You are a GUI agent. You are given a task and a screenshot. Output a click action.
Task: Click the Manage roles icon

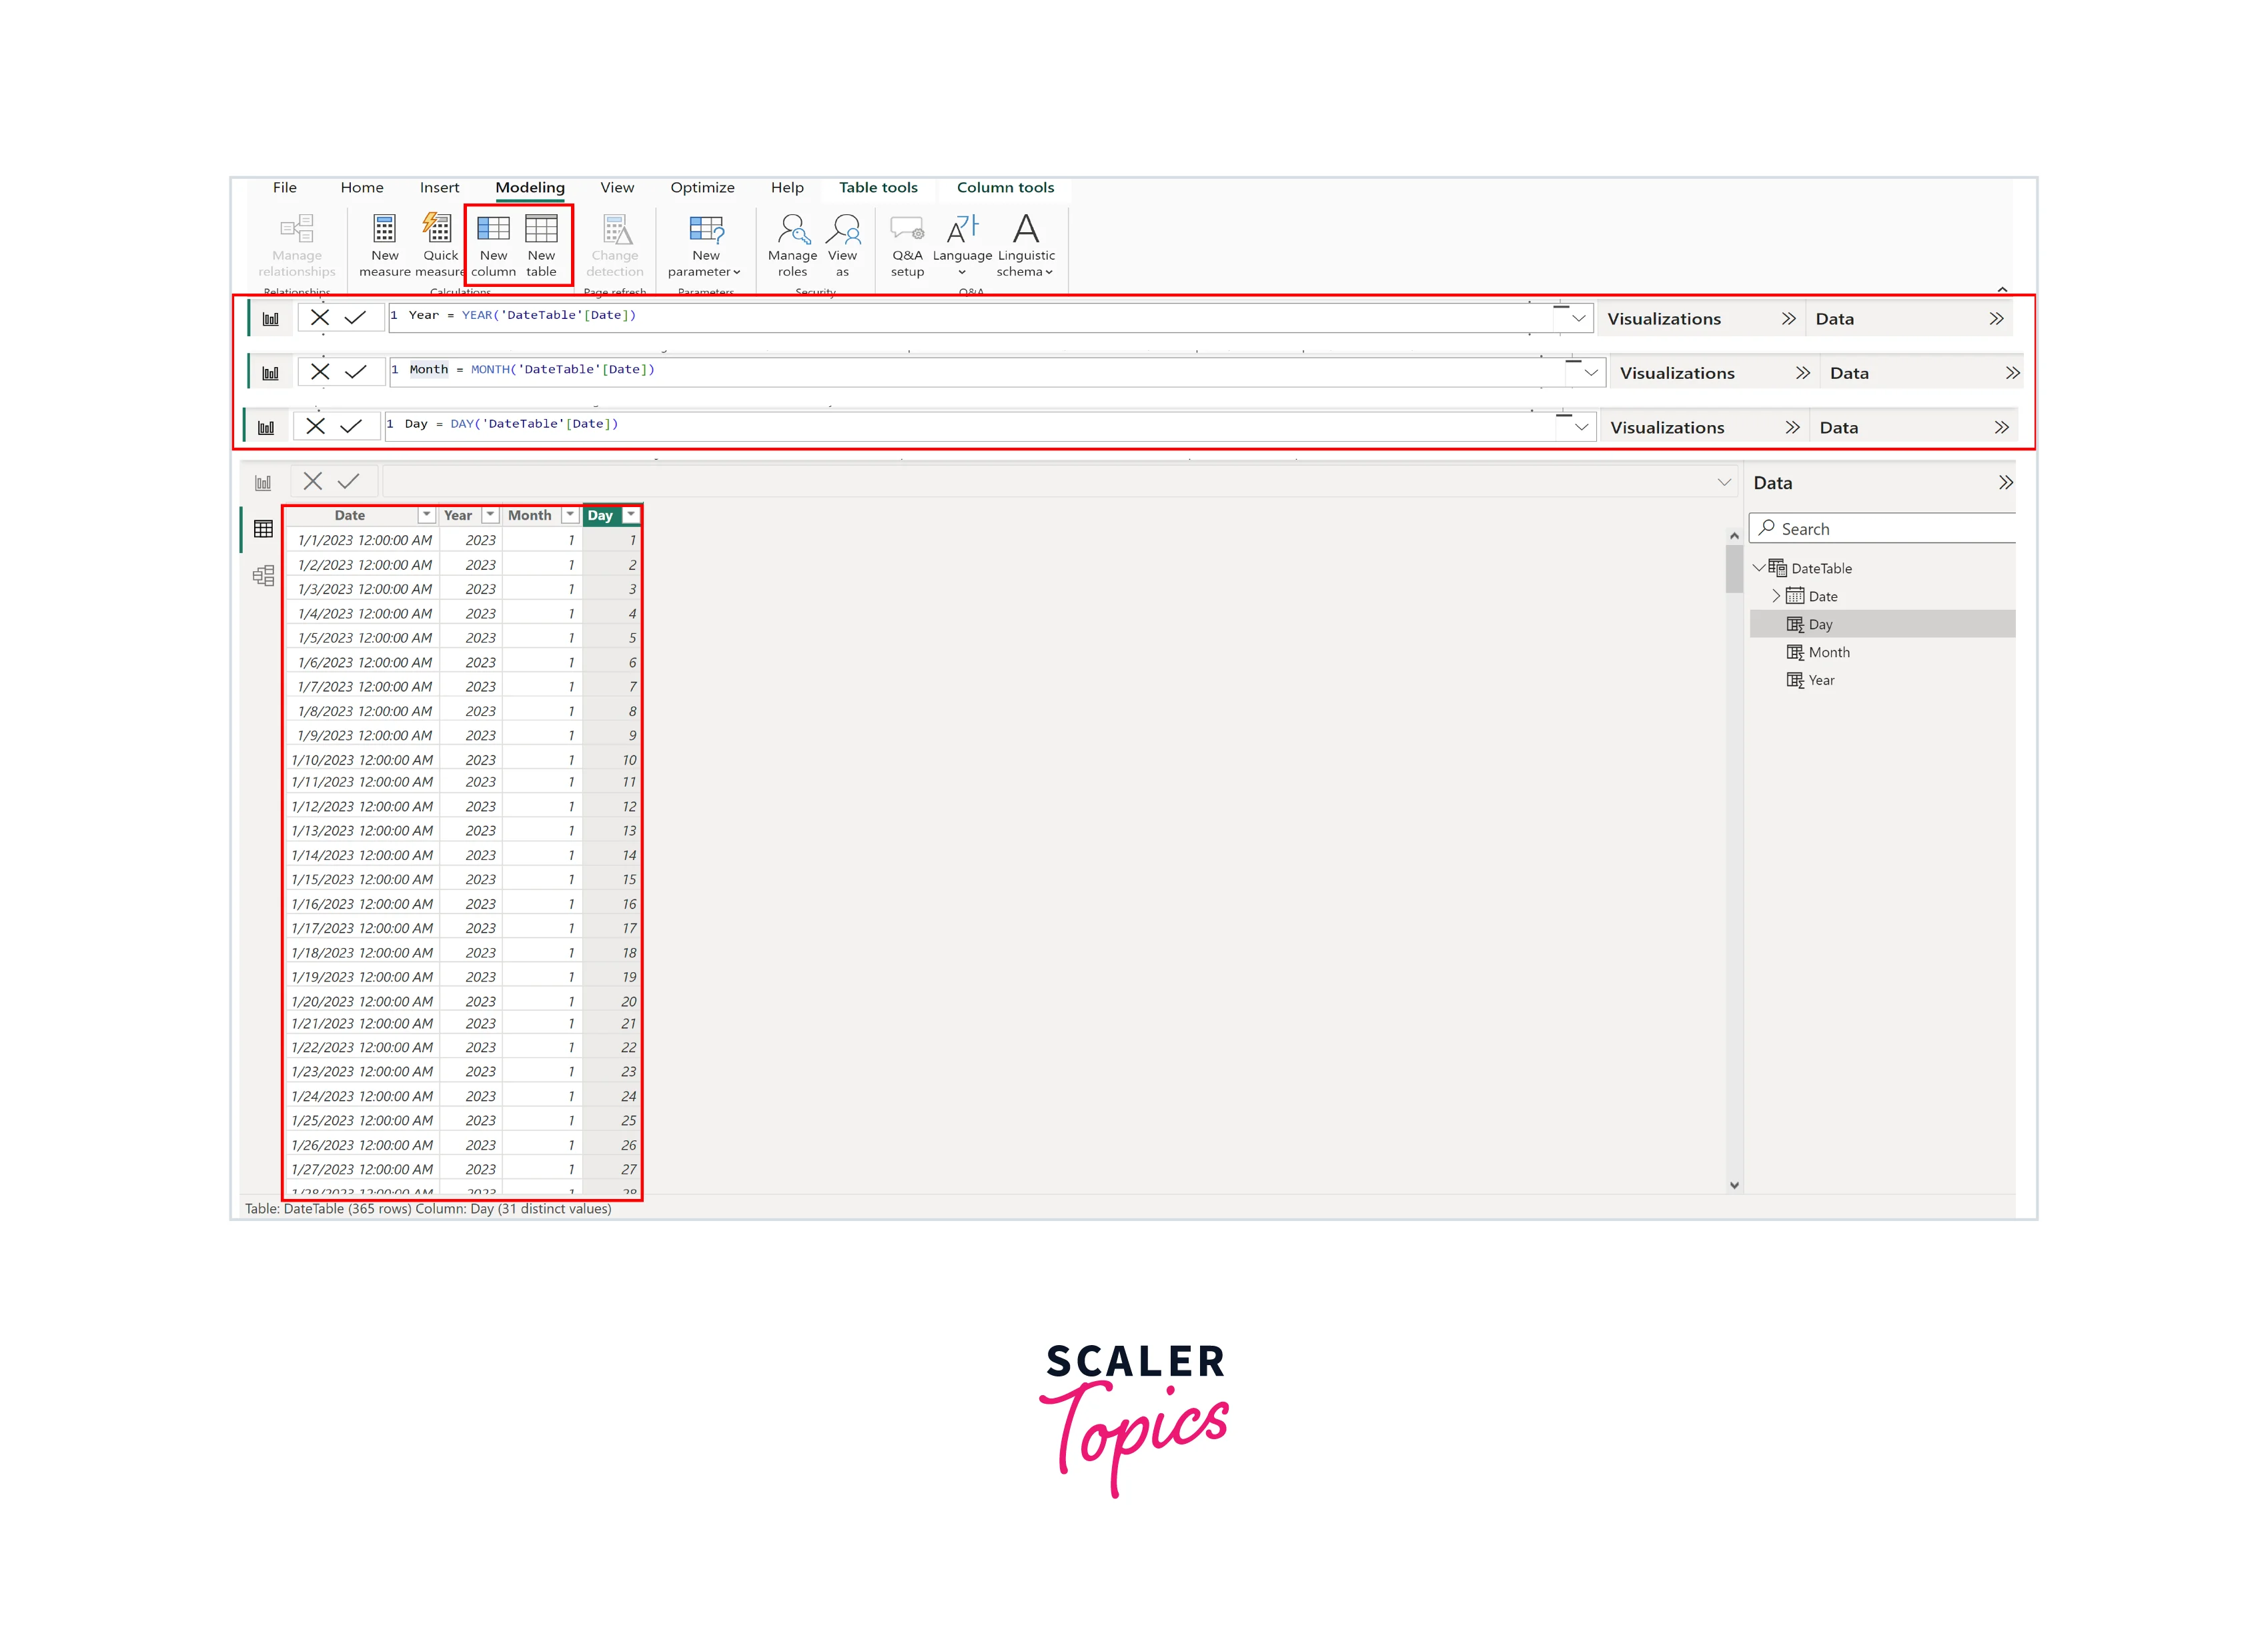coord(792,230)
